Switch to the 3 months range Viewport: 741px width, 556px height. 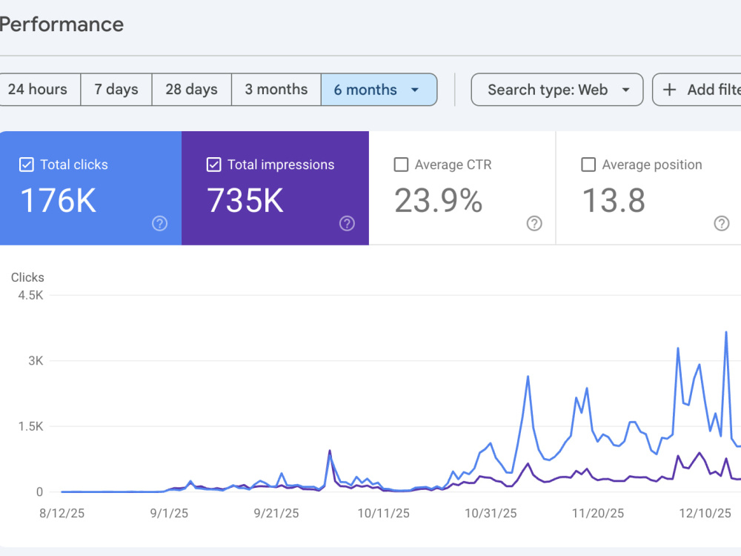pos(276,90)
